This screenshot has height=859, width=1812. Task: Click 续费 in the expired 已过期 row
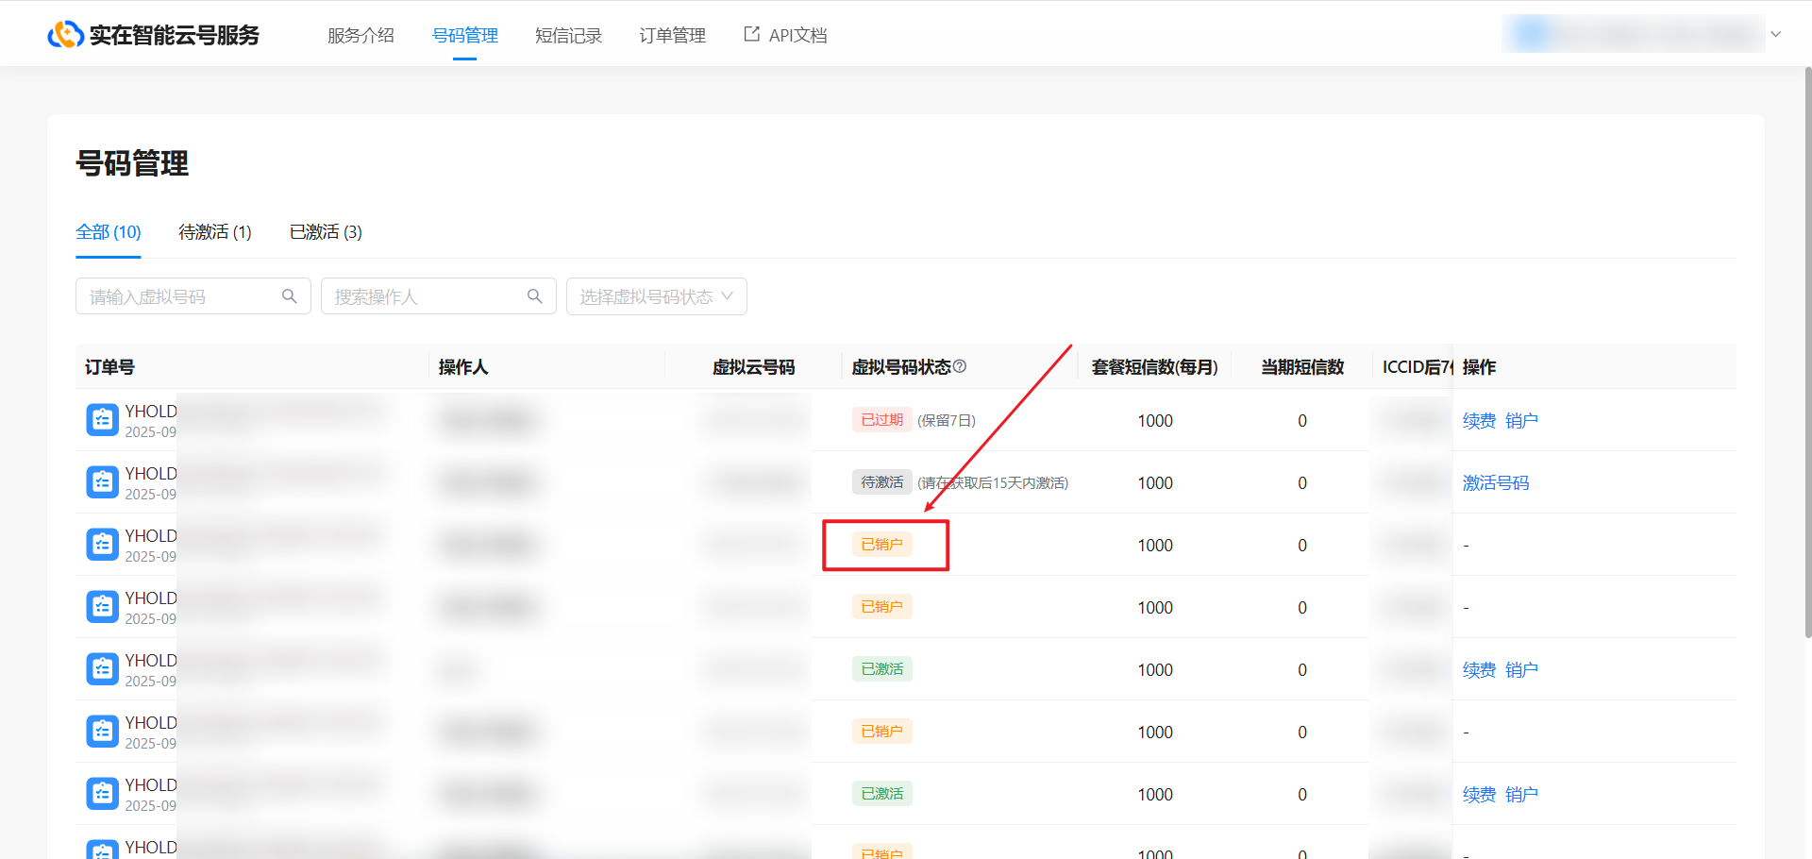click(x=1479, y=420)
